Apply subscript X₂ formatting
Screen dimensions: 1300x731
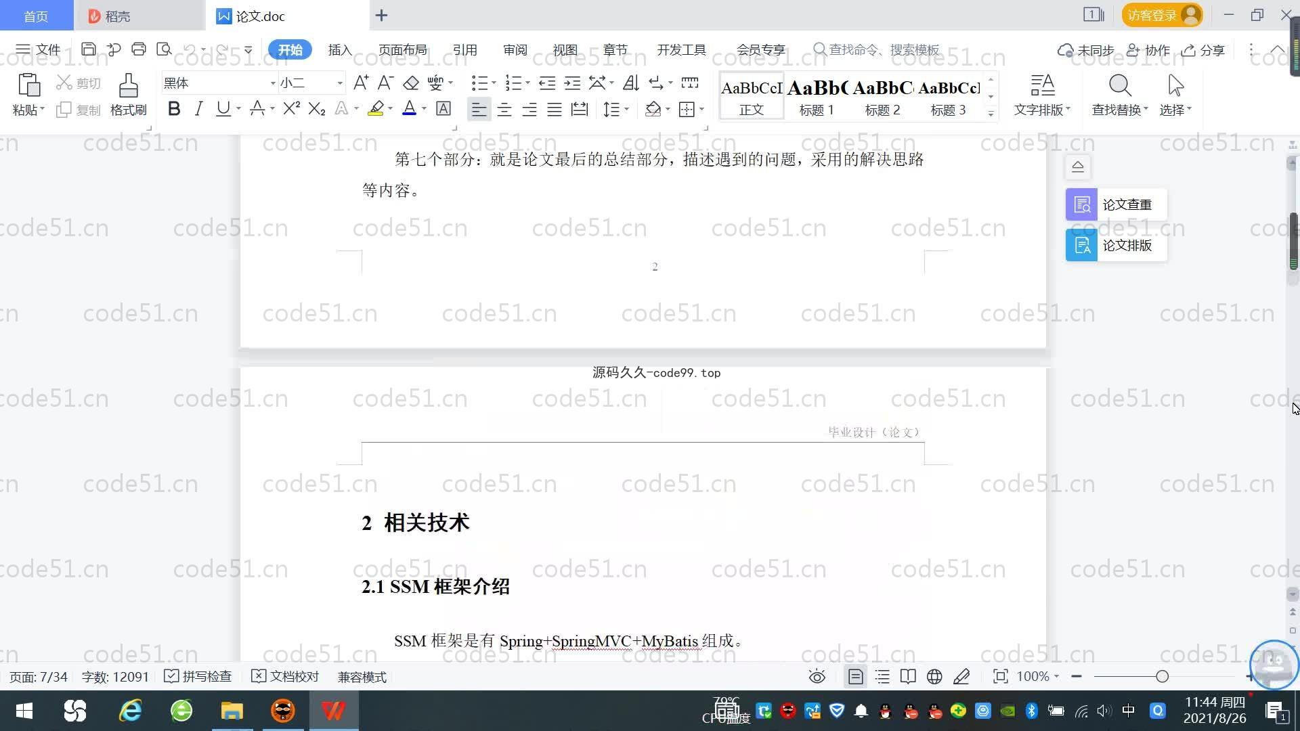[317, 108]
